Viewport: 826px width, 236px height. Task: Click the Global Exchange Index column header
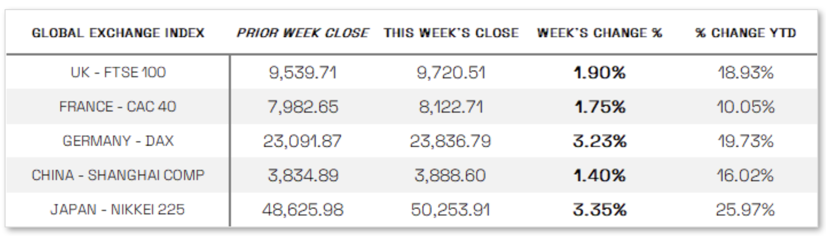click(x=118, y=33)
